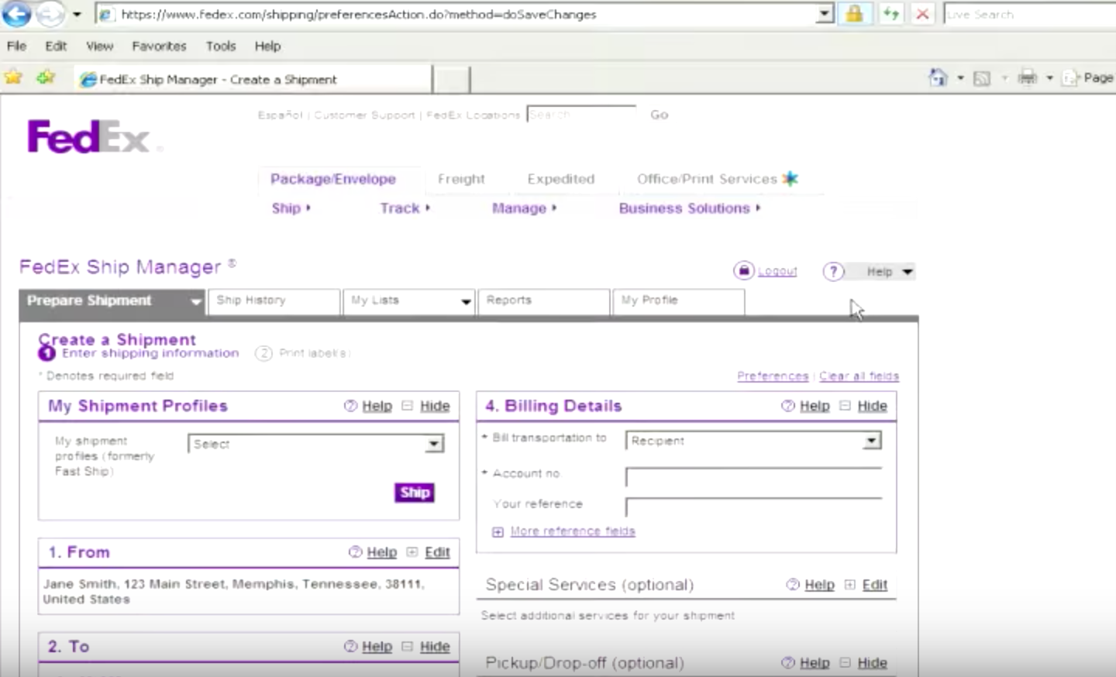Open Help question mark beside My Shipment Profiles
Image resolution: width=1116 pixels, height=677 pixels.
tap(351, 405)
